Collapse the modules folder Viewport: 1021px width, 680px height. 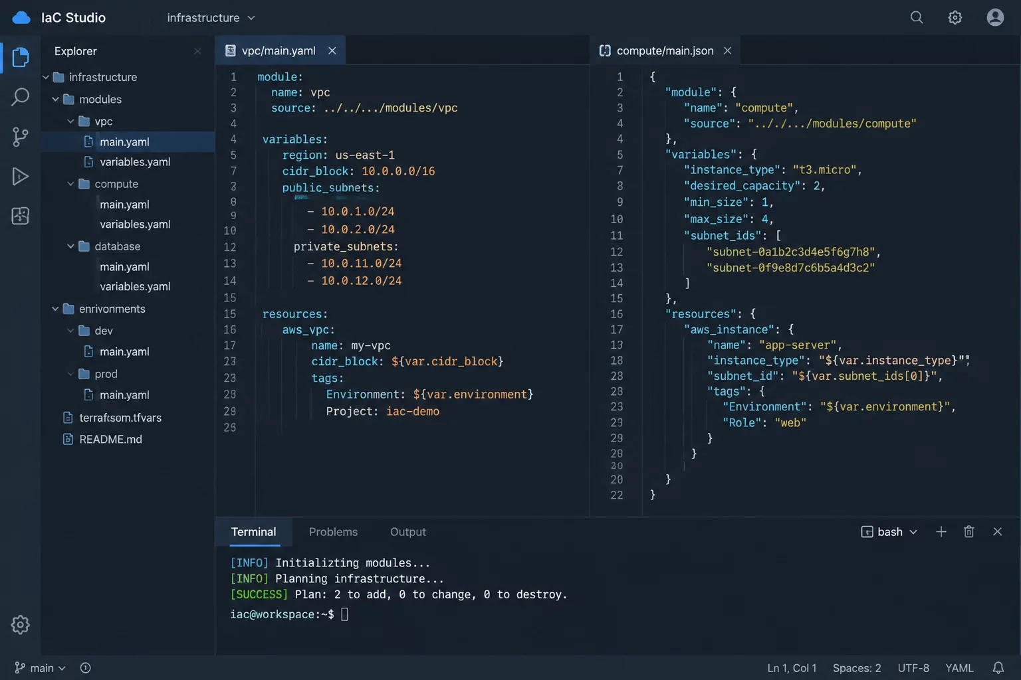(56, 100)
